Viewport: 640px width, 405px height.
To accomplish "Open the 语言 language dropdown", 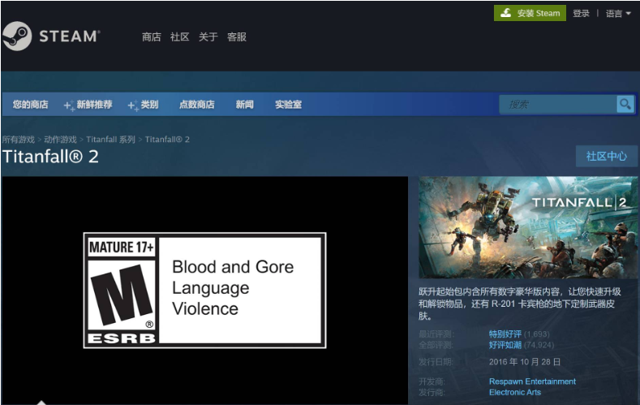I will coord(617,13).
